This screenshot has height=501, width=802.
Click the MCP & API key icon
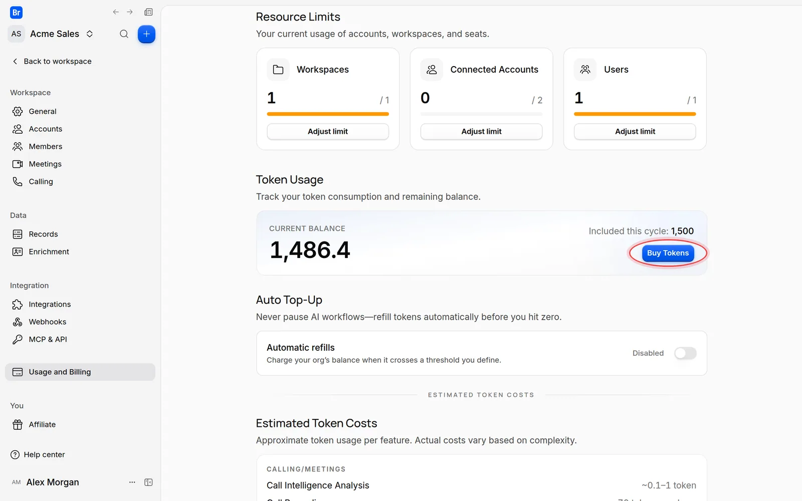click(x=18, y=339)
